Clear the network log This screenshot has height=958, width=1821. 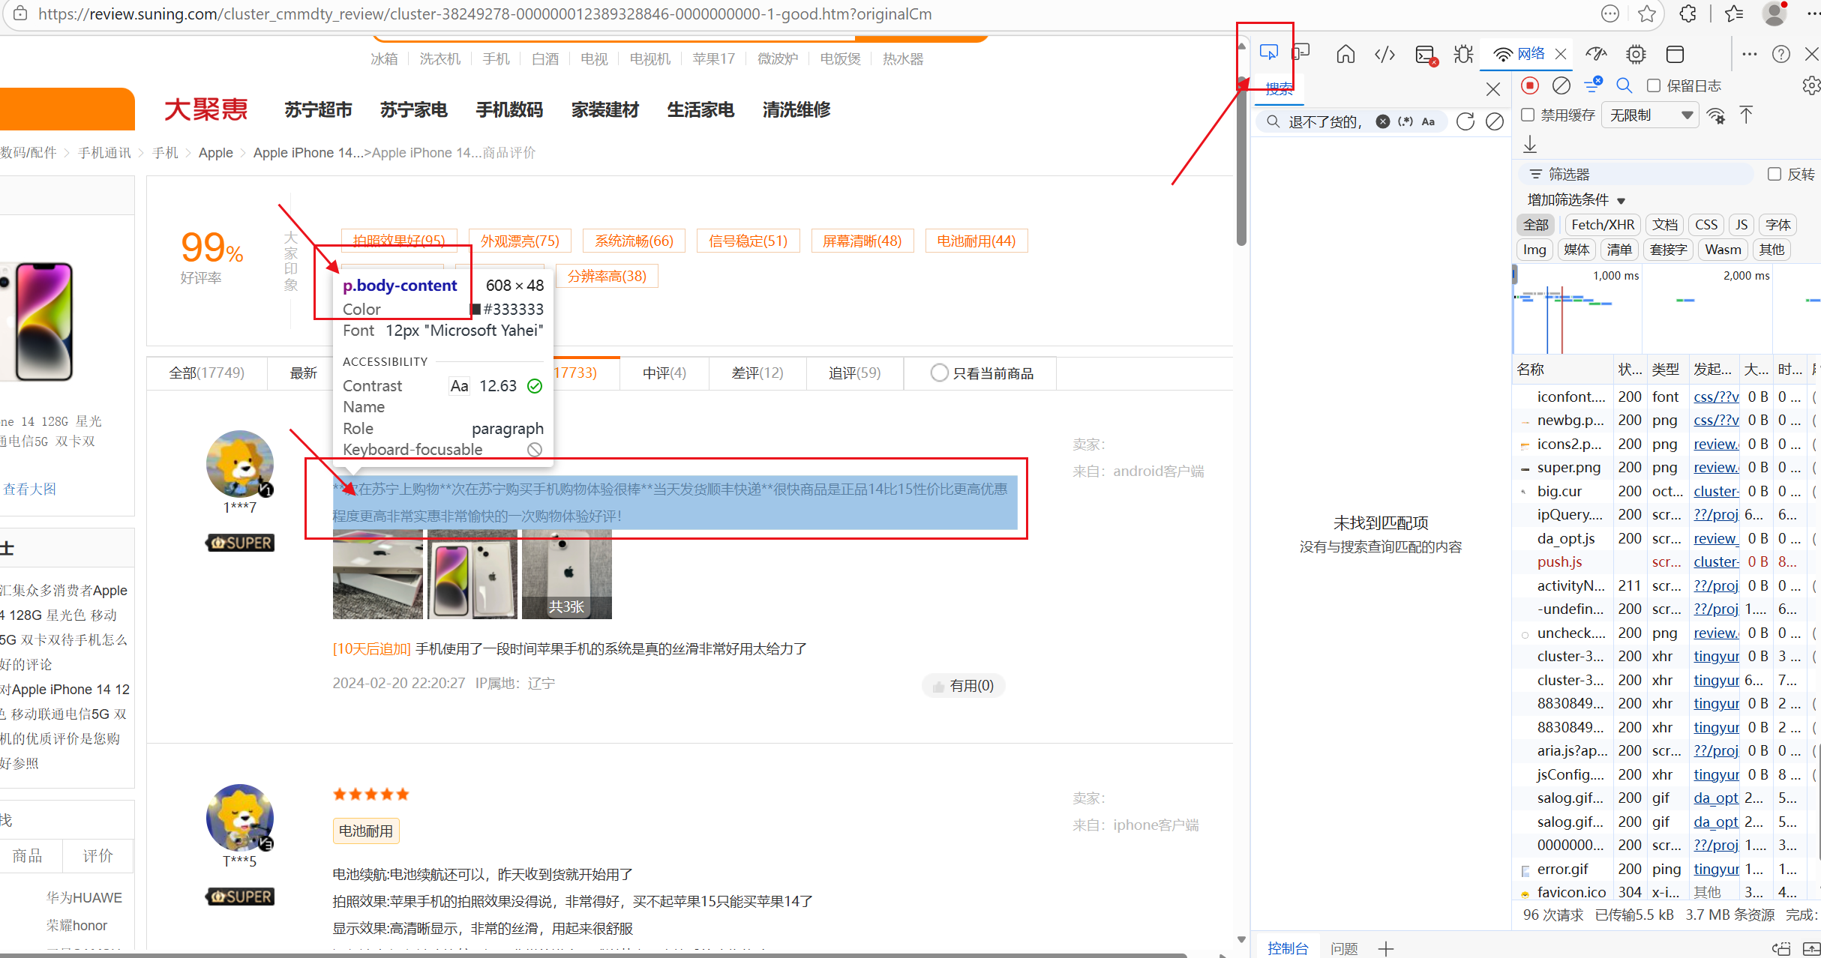(1561, 85)
